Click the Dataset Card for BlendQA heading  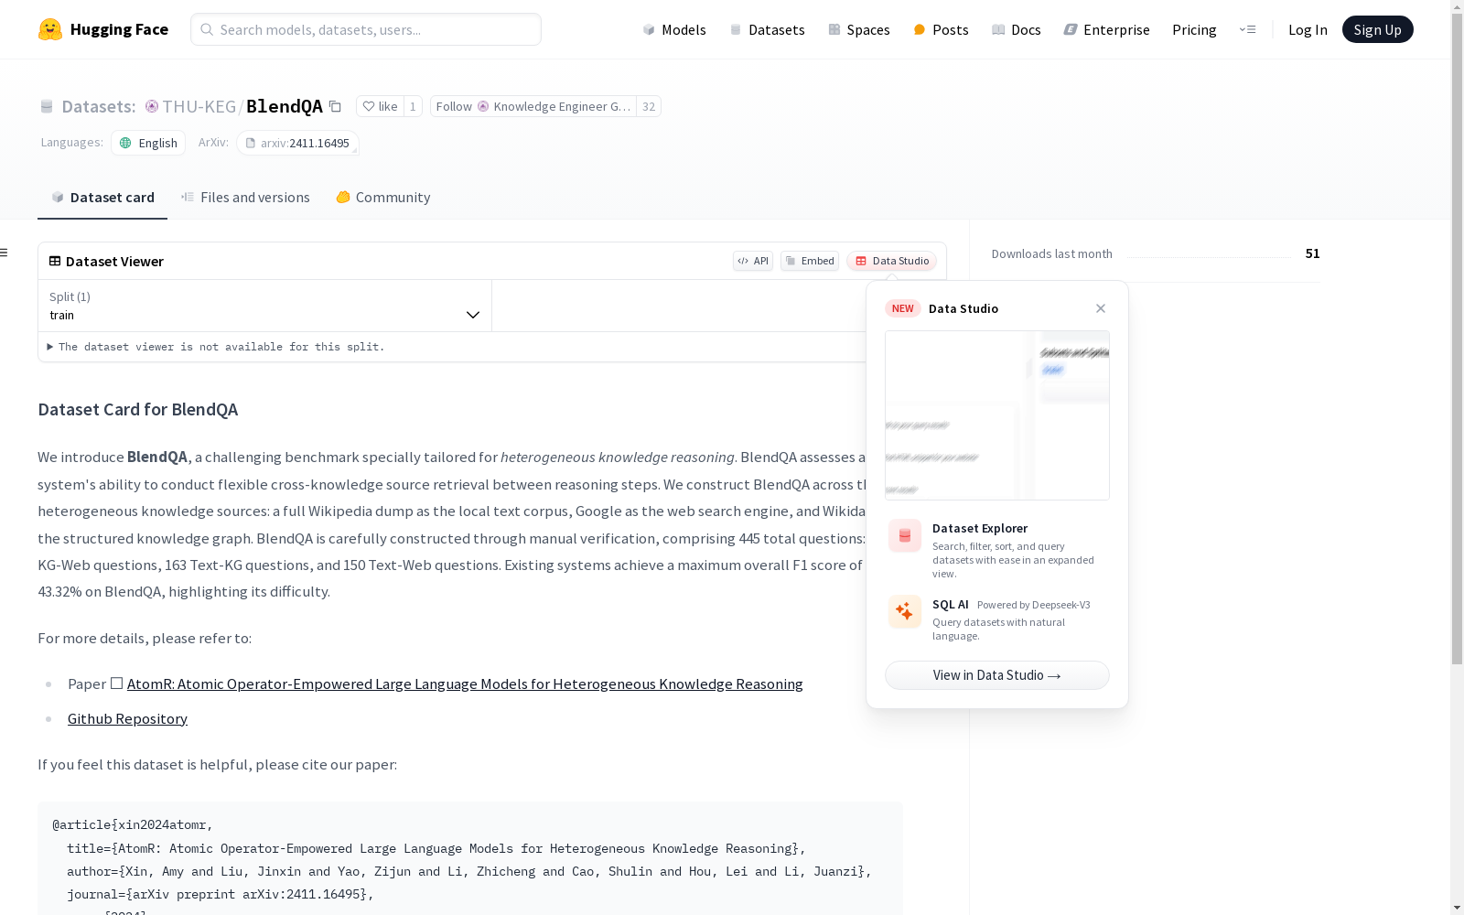click(138, 409)
